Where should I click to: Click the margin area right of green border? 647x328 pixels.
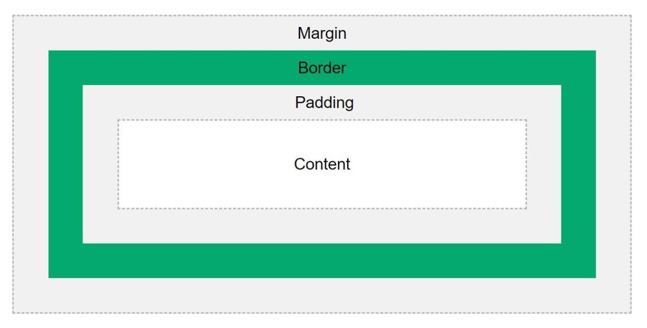coord(614,164)
